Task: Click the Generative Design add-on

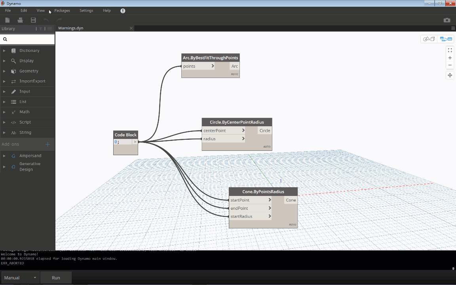Action: point(30,167)
